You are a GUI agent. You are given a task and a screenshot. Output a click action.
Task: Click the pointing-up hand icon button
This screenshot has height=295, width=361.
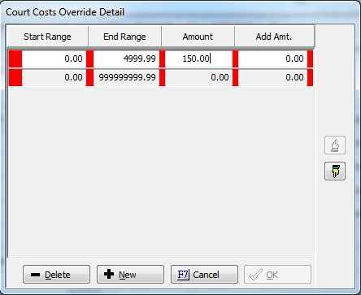335,145
